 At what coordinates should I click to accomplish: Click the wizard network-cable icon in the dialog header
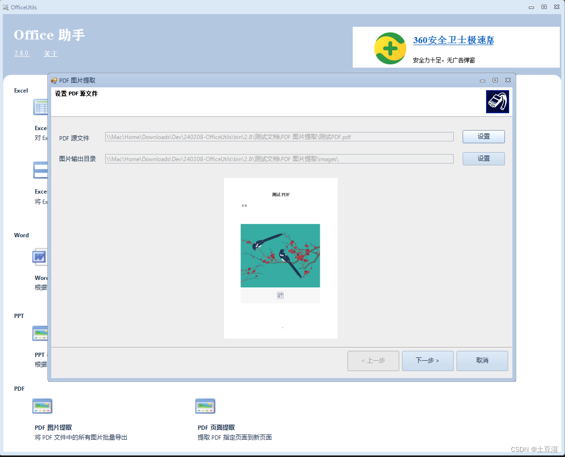(x=497, y=101)
